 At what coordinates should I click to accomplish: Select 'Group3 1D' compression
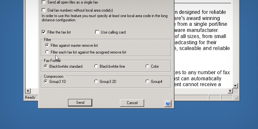click(x=46, y=82)
